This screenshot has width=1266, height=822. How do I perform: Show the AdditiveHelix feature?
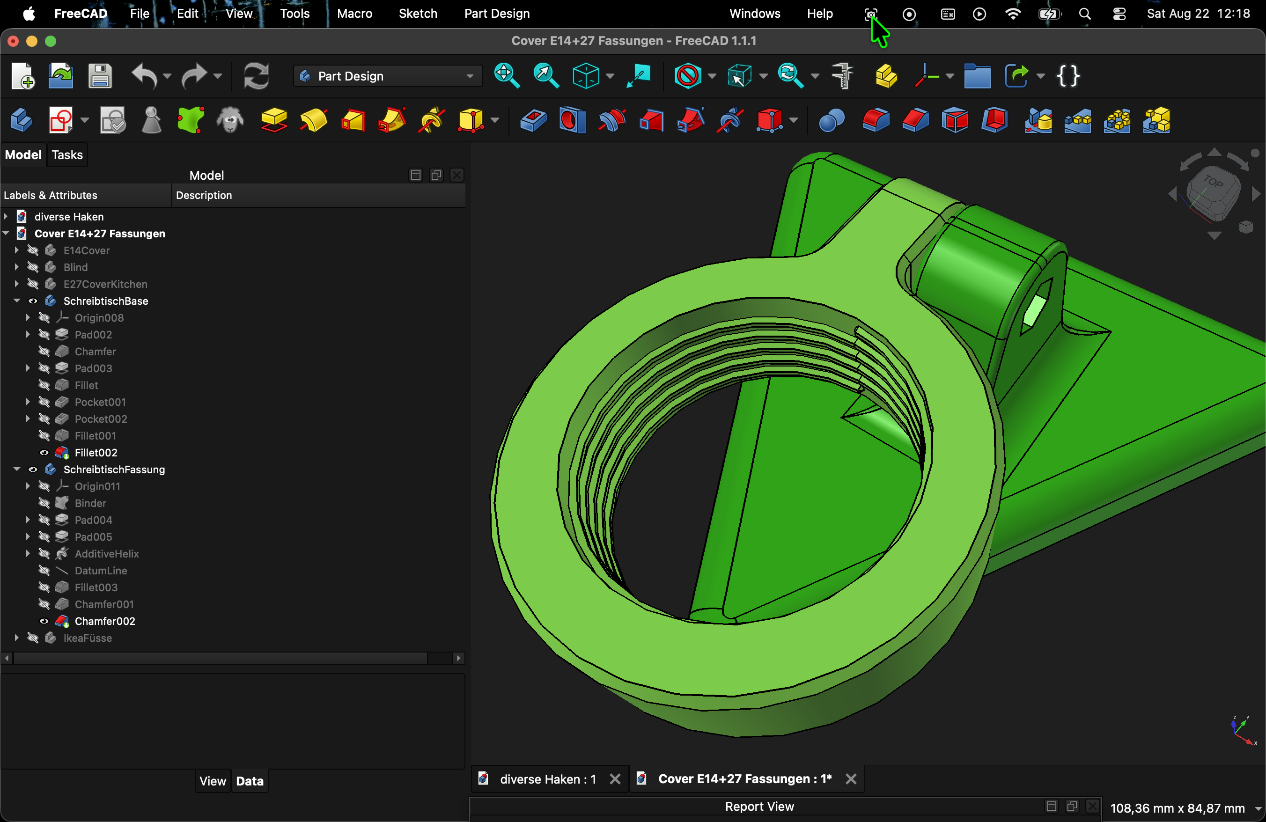(x=44, y=553)
